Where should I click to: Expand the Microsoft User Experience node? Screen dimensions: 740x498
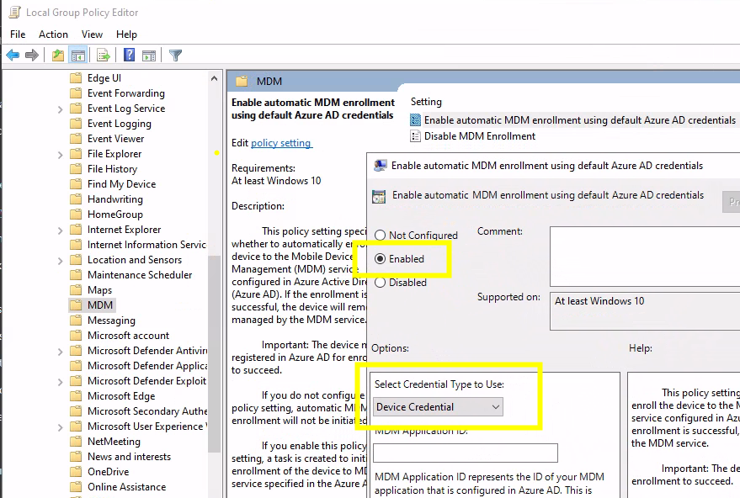60,427
